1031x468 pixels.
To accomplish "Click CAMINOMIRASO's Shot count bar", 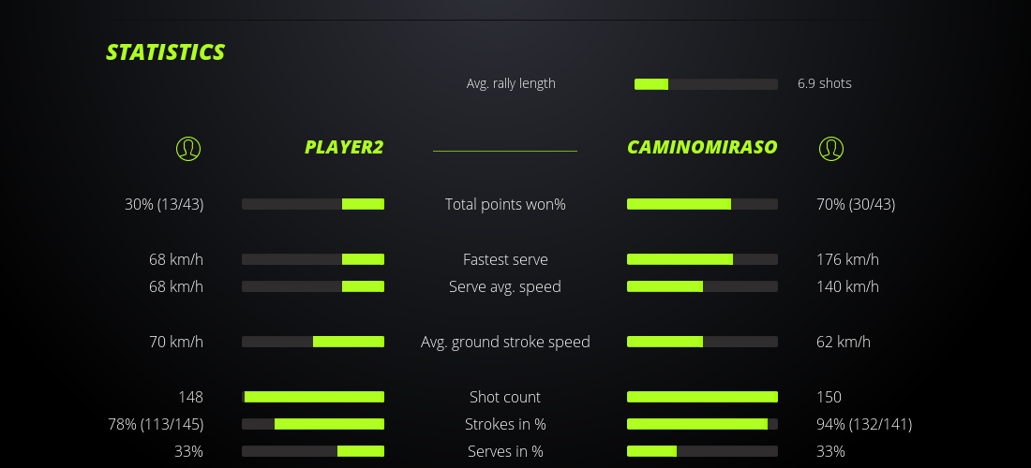I will pyautogui.click(x=702, y=397).
